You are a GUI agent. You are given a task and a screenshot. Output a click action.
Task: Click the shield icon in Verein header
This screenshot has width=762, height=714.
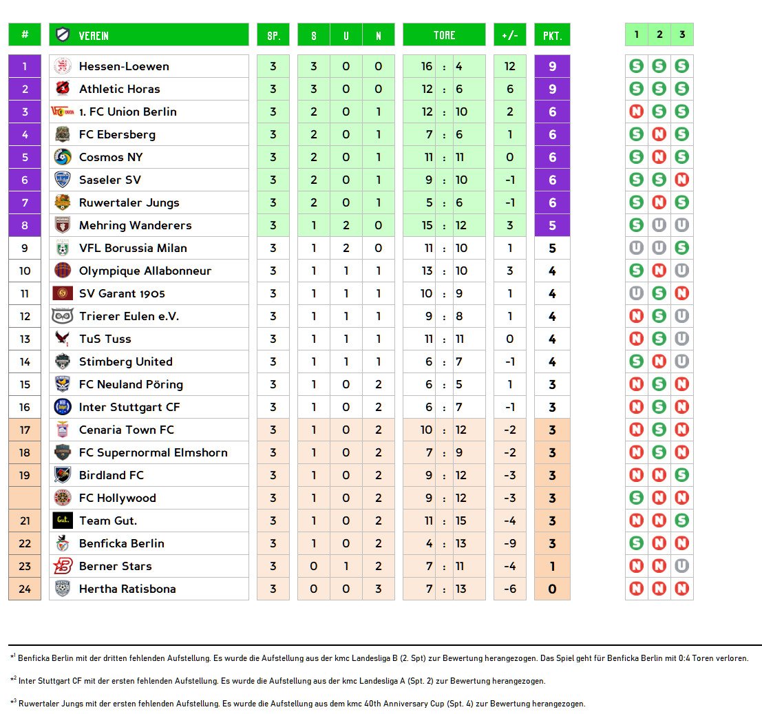63,35
